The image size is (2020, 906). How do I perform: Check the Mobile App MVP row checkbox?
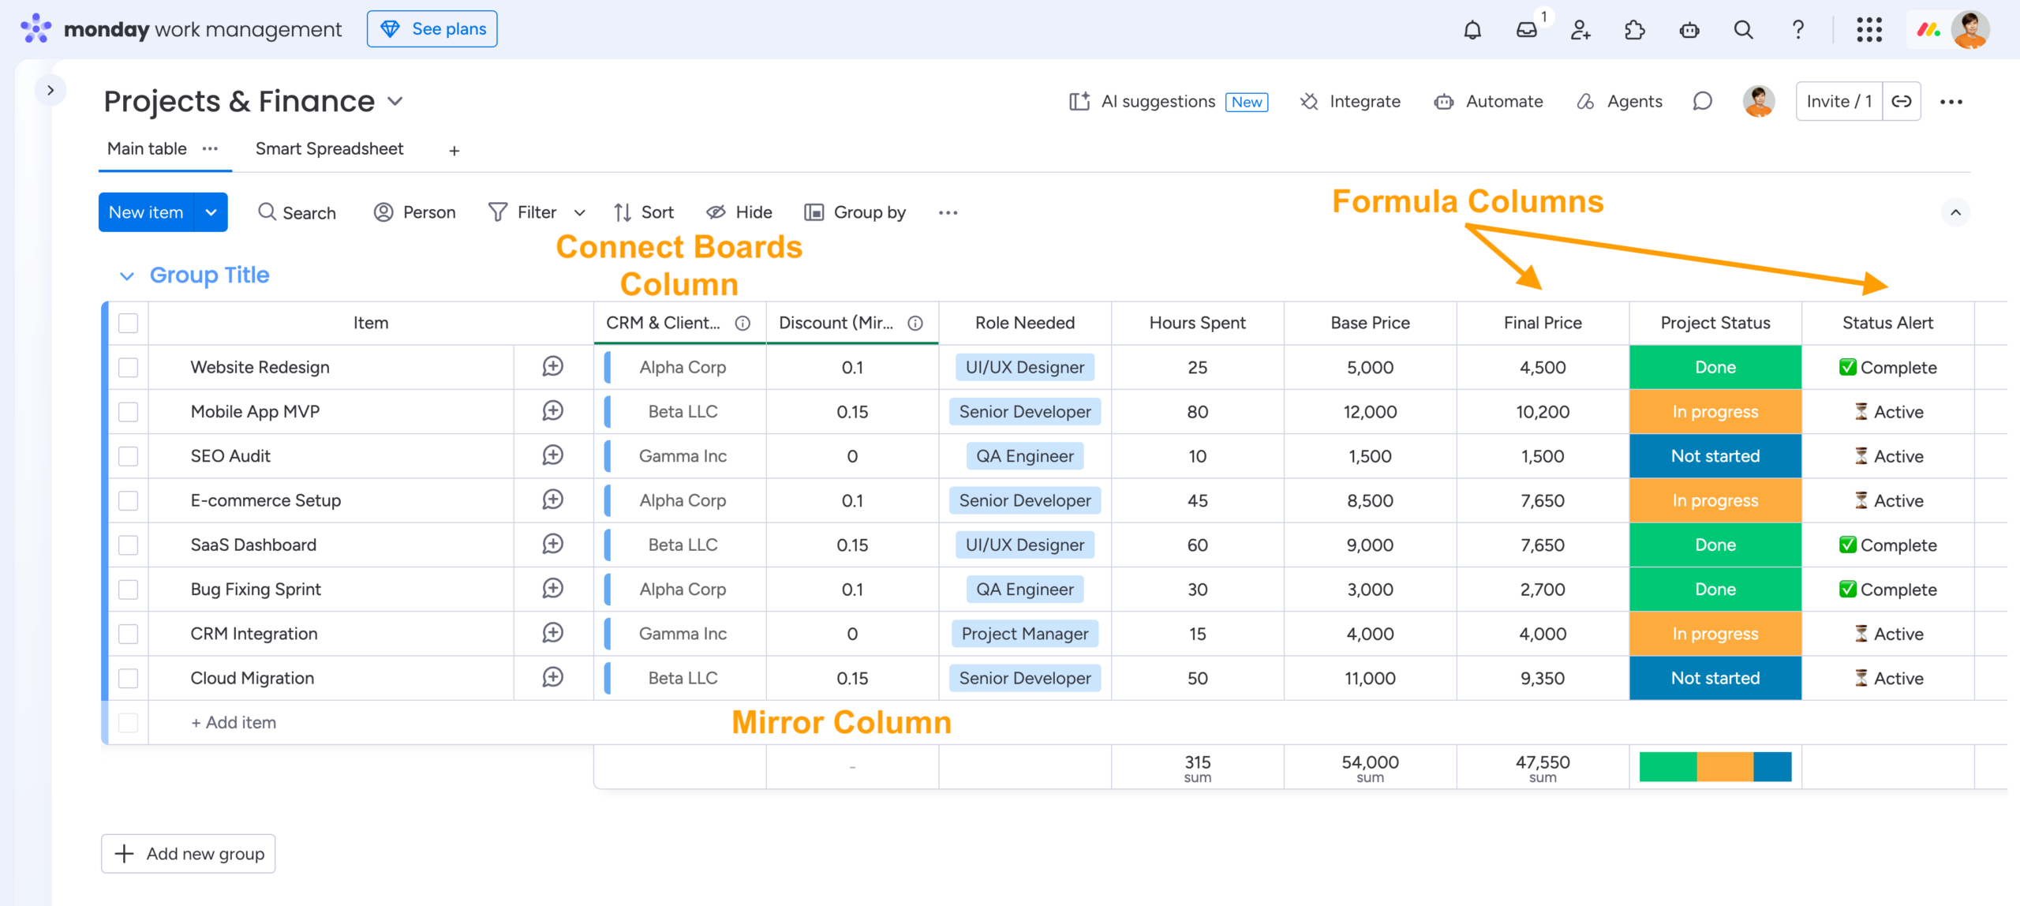[x=128, y=412]
